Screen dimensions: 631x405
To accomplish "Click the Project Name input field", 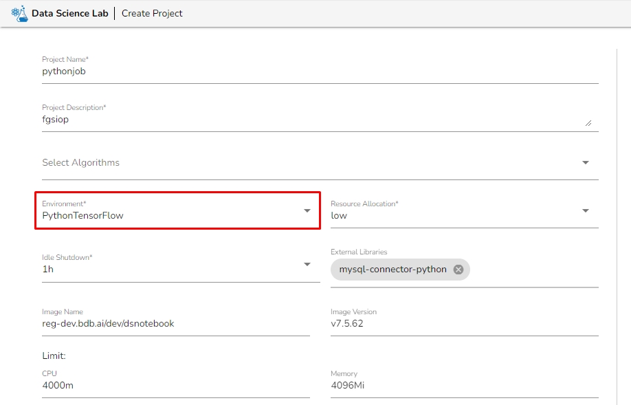I will click(x=320, y=71).
